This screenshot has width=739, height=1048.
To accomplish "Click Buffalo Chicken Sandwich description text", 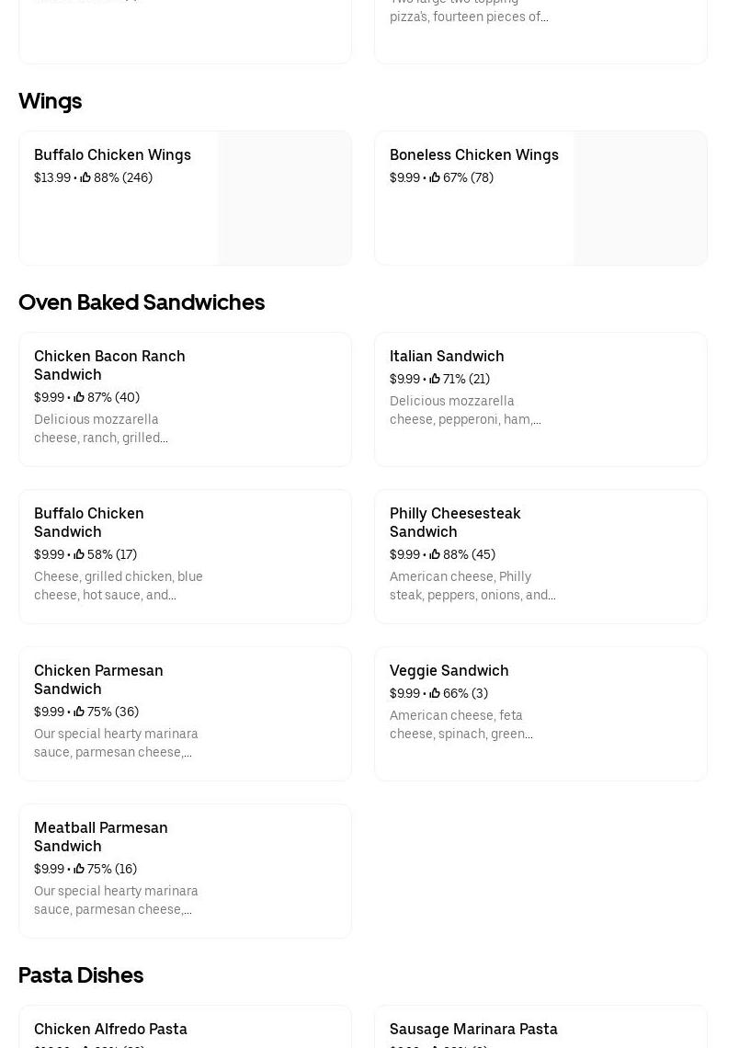I will tap(118, 586).
